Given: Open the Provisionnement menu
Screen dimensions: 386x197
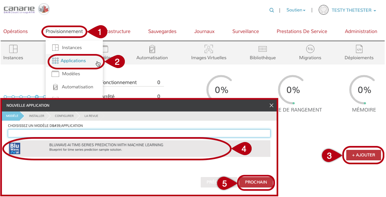Looking at the screenshot, I should tap(64, 31).
